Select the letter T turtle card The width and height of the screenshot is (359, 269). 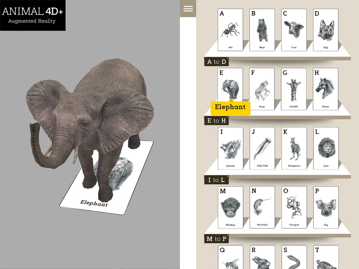326,257
